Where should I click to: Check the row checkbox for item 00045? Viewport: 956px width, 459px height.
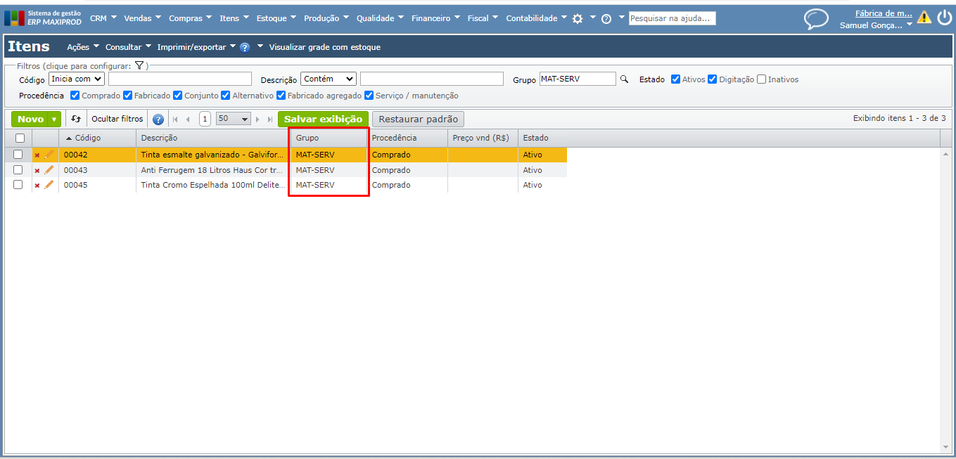pos(18,184)
